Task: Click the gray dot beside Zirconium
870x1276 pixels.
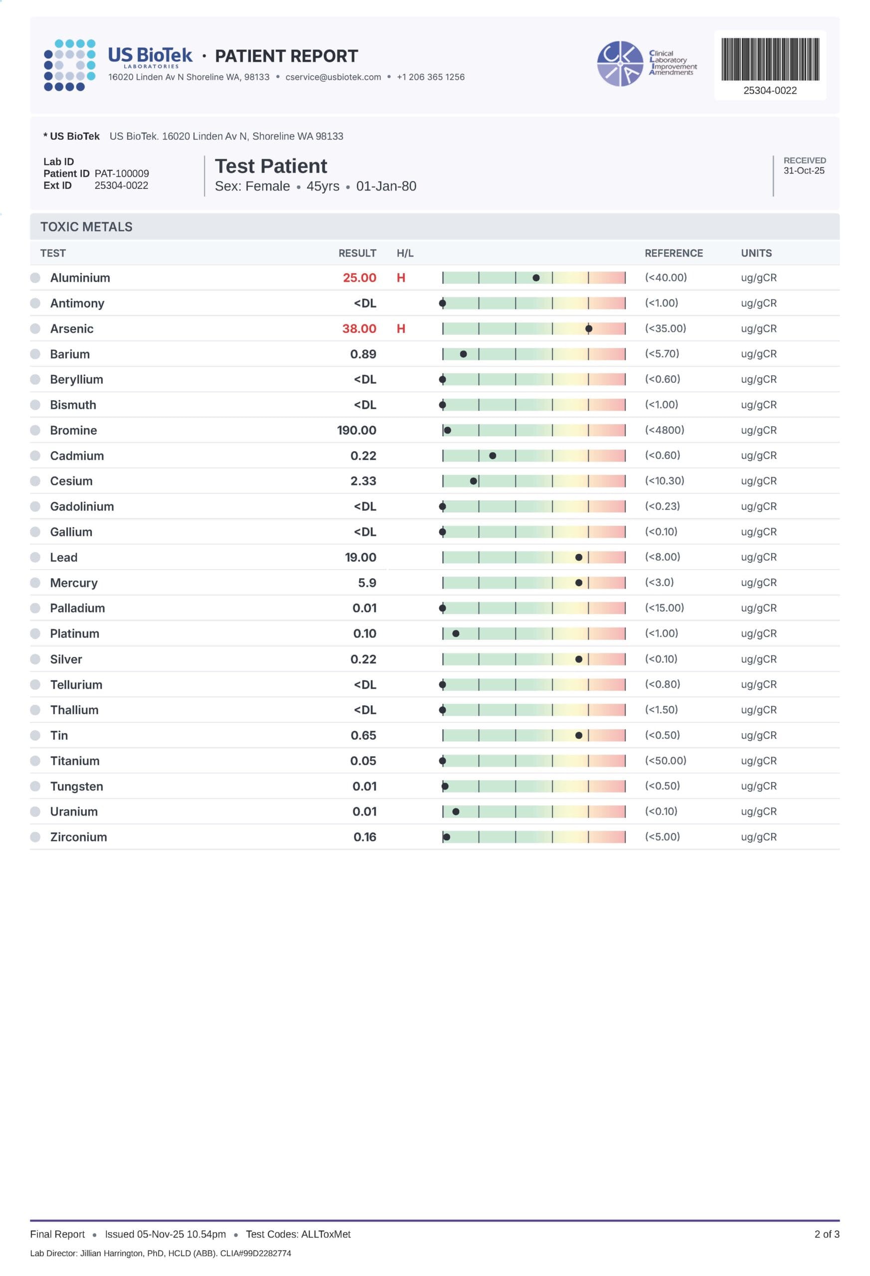Action: 35,837
